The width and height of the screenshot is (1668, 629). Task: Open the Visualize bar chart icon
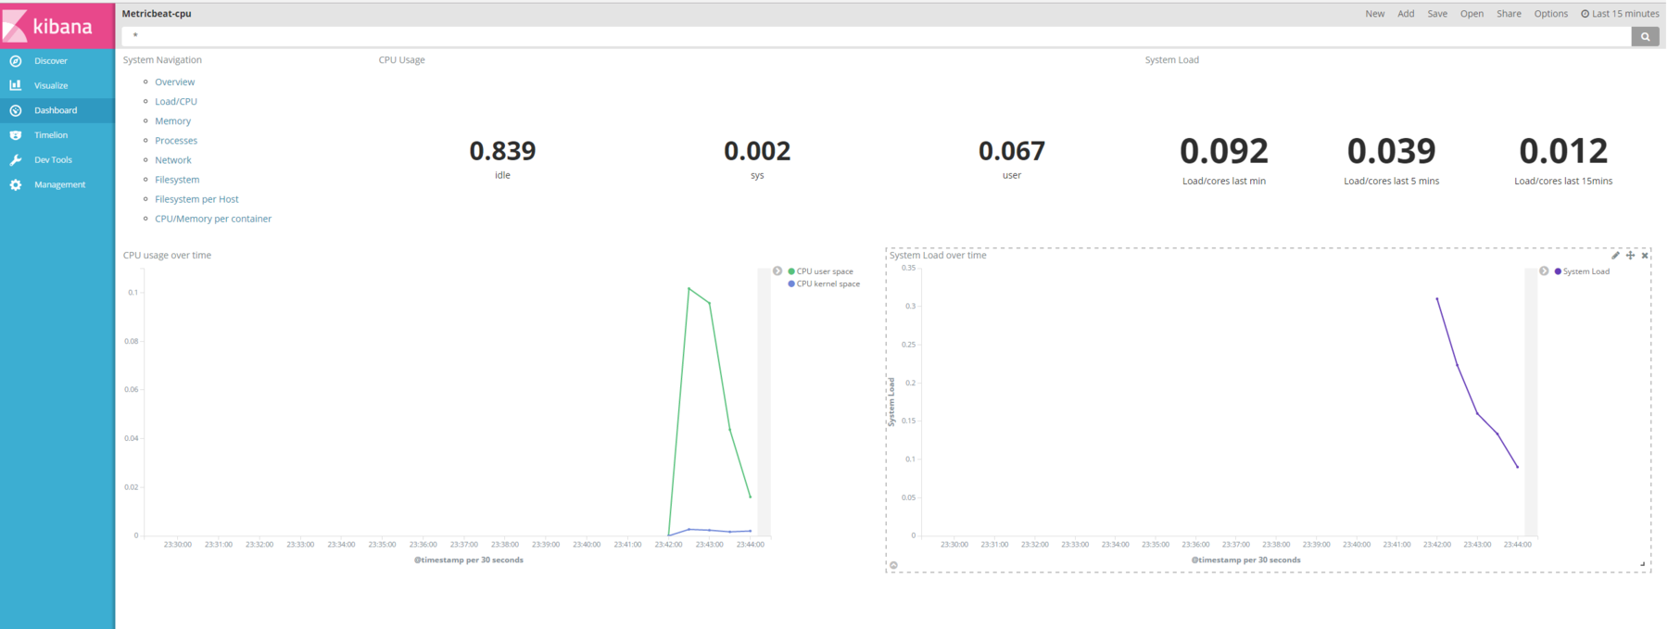16,85
